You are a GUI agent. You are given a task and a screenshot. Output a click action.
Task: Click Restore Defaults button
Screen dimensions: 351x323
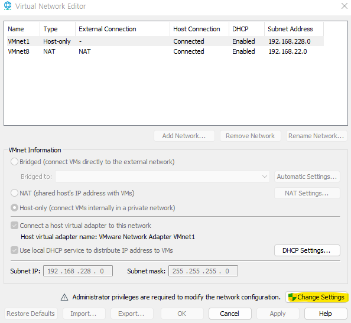[31, 314]
